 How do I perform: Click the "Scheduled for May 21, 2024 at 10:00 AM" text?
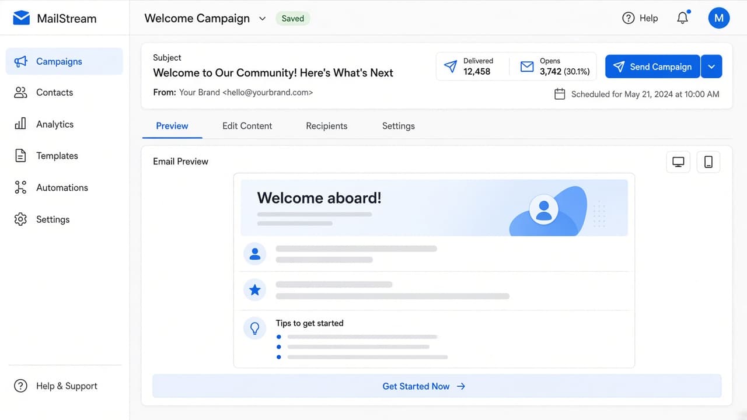tap(645, 94)
